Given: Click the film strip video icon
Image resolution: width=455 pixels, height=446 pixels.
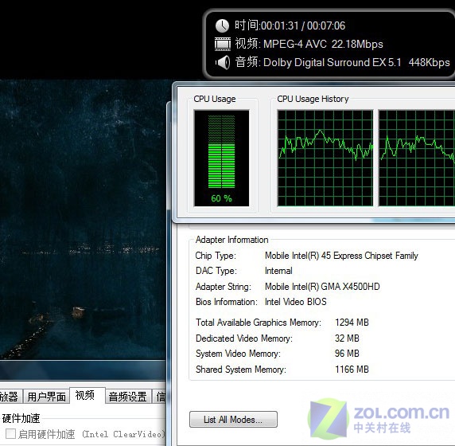Looking at the screenshot, I should pos(223,44).
